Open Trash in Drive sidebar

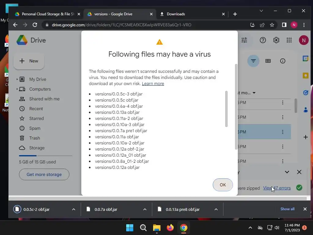[x=35, y=138]
